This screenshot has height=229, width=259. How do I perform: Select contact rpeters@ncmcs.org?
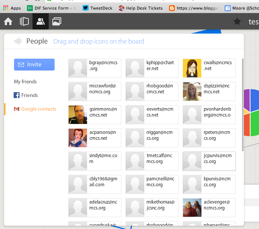[x=209, y=138]
